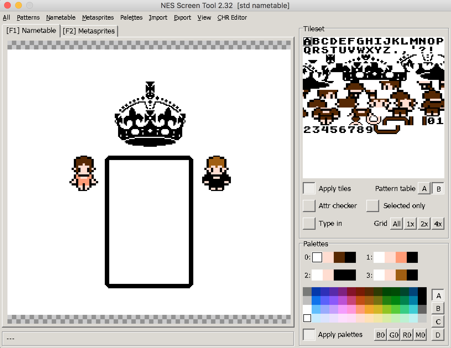Image resolution: width=451 pixels, height=348 pixels.
Task: Open the Metasprites menu
Action: [x=98, y=17]
